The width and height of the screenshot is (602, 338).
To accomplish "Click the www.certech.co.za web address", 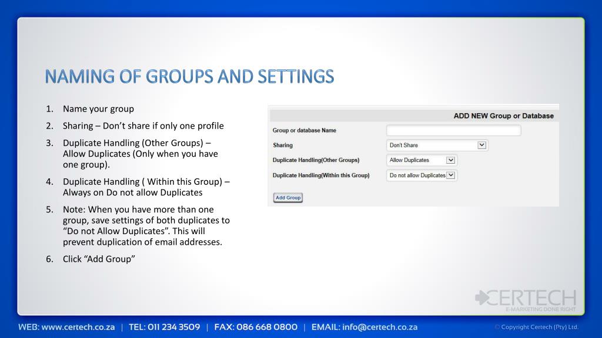I will click(78, 327).
